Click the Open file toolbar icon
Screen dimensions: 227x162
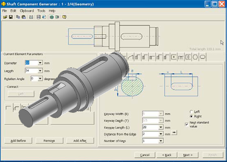(5, 17)
